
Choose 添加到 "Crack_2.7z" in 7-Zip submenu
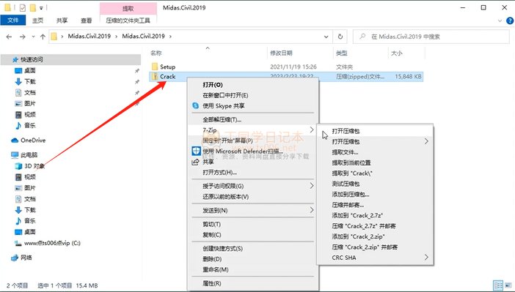click(358, 215)
